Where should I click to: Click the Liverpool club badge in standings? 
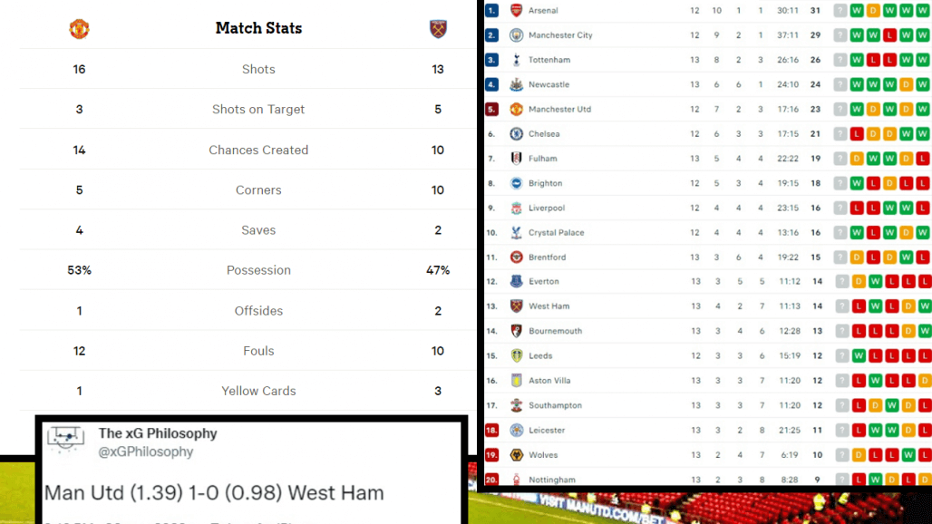pyautogui.click(x=517, y=208)
